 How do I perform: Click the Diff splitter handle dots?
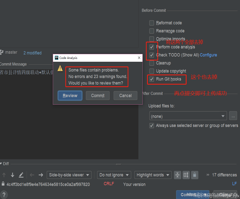pos(118,164)
